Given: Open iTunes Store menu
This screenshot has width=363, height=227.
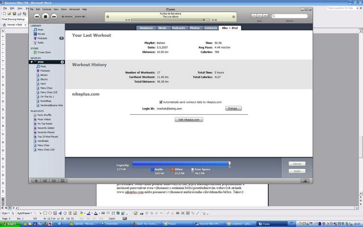Looking at the screenshot, I should point(64,9).
